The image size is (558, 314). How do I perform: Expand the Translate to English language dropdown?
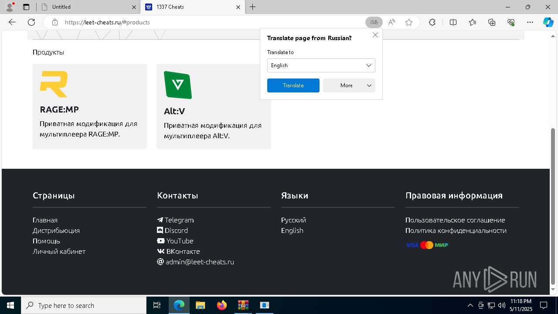(x=321, y=65)
